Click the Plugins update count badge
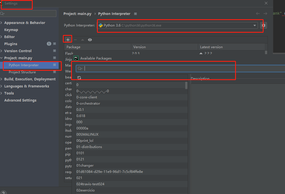This screenshot has width=285, height=194. tap(49, 44)
